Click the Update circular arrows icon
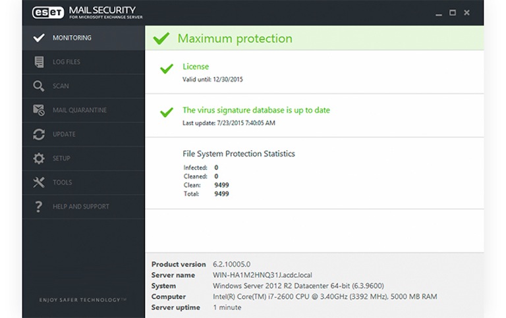 pos(39,134)
